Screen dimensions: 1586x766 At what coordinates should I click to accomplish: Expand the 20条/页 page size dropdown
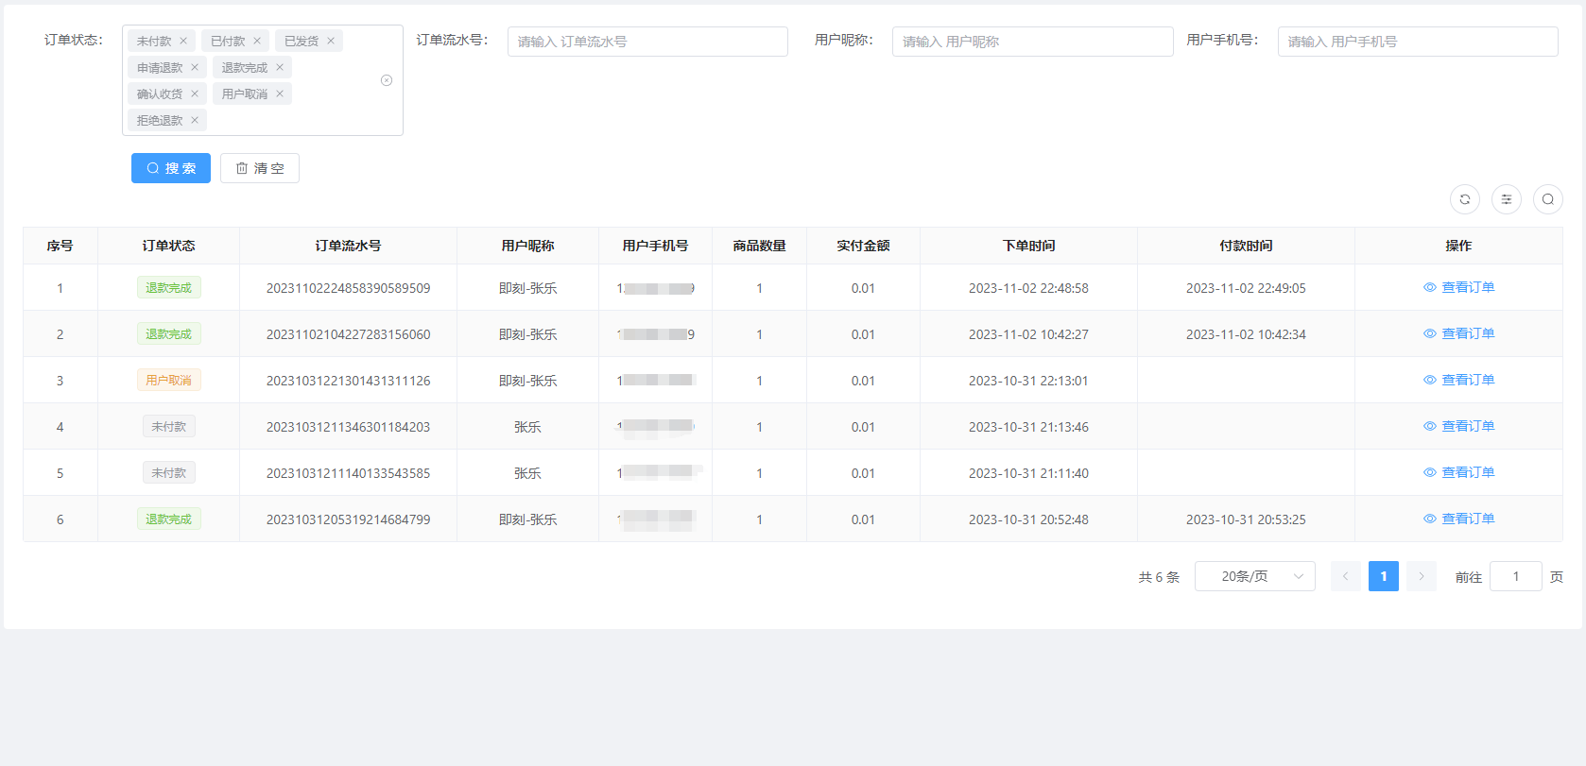tap(1254, 576)
